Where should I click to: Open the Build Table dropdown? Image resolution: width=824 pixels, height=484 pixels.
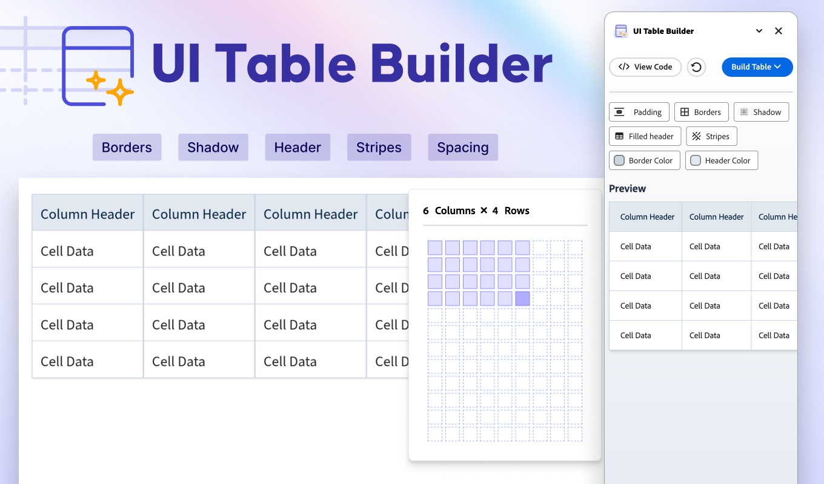pyautogui.click(x=757, y=67)
